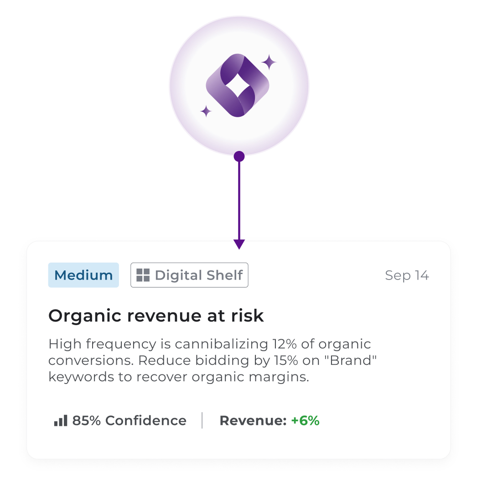The height and width of the screenshot is (477, 477).
Task: Click the purple arrow connector
Action: click(x=239, y=201)
